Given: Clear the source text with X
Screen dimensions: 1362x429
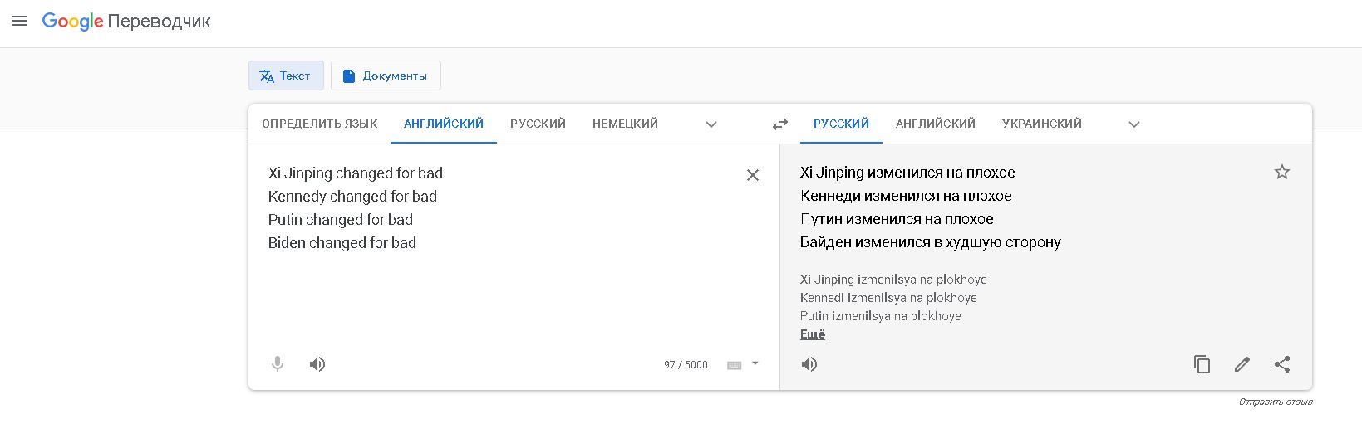Looking at the screenshot, I should [752, 175].
